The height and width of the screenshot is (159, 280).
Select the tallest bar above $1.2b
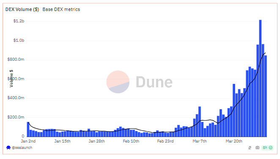pos(261,78)
